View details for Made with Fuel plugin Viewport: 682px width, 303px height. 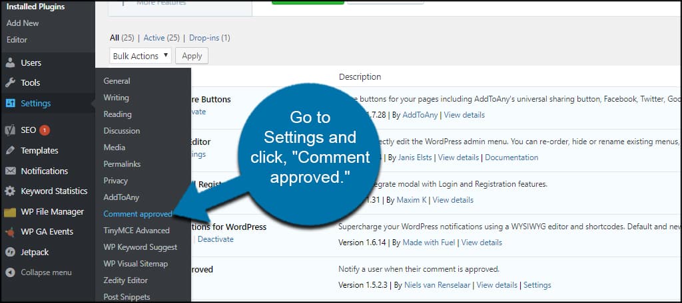click(x=482, y=243)
